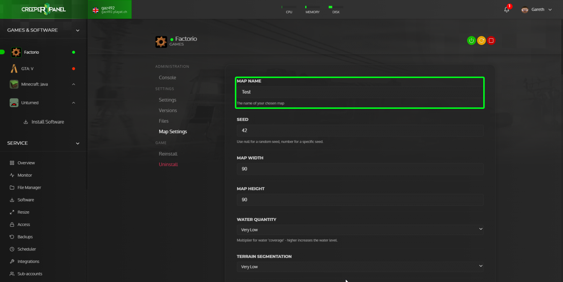Click the Monitor label
This screenshot has width=563, height=282.
[25, 175]
